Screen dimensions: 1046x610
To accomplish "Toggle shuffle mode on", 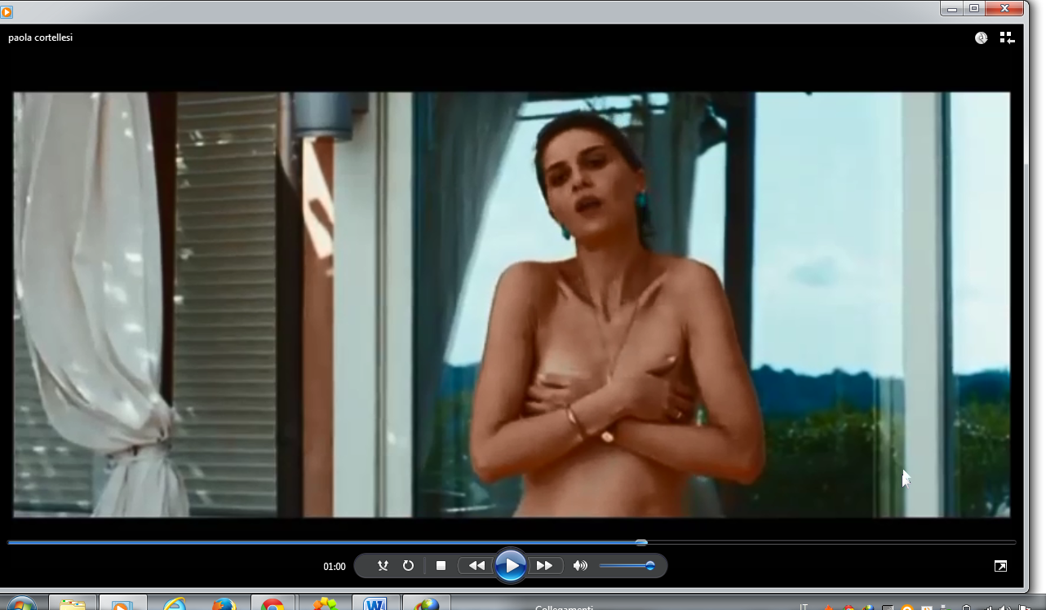I will [x=383, y=565].
